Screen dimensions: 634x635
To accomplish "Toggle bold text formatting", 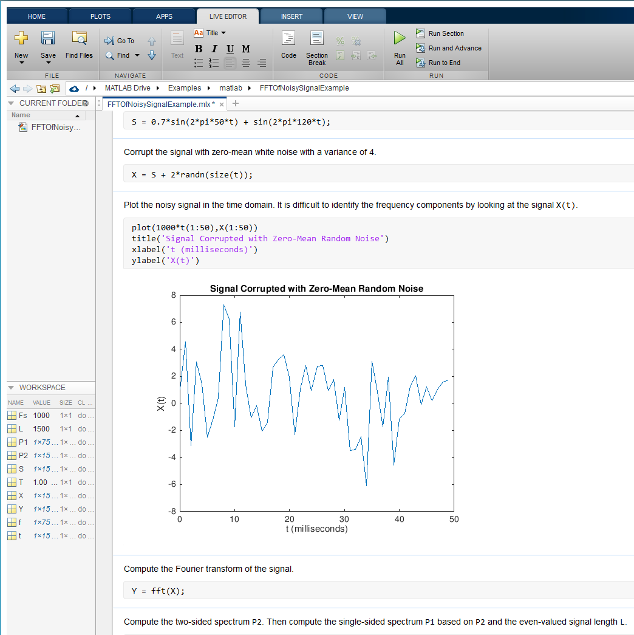I will coord(199,49).
